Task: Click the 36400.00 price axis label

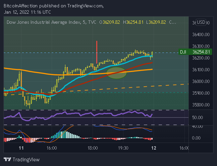Action: pos(201,34)
